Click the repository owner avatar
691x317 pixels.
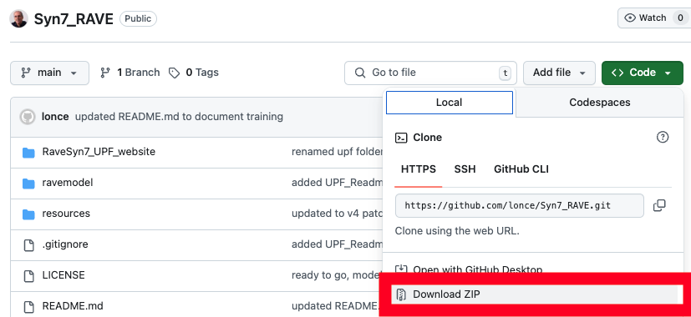[18, 18]
